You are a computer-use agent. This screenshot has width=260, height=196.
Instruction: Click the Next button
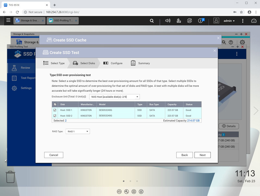coord(202,155)
